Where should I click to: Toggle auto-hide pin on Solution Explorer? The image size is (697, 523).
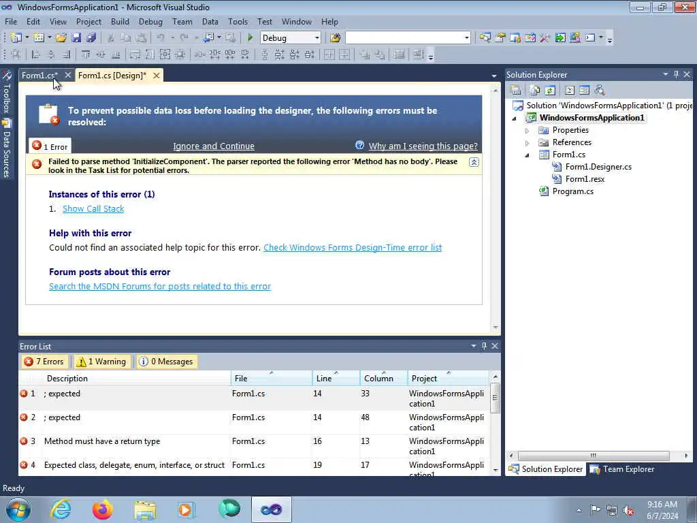[676, 75]
